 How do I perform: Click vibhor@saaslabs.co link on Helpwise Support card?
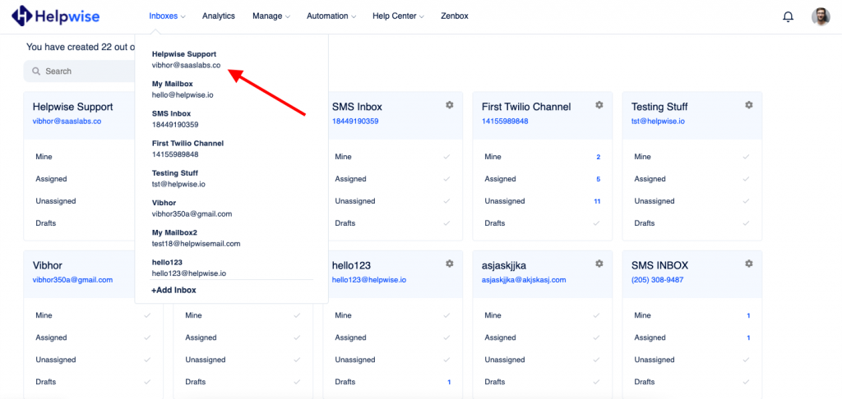click(x=67, y=122)
